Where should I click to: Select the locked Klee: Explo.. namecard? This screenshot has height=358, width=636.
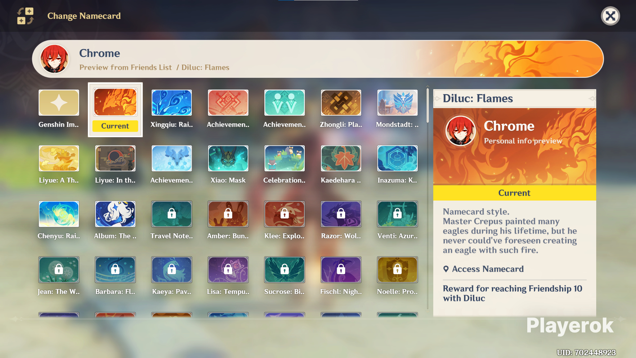click(x=284, y=214)
